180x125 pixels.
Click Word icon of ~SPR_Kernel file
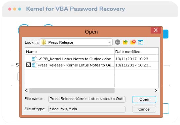(x=34, y=59)
